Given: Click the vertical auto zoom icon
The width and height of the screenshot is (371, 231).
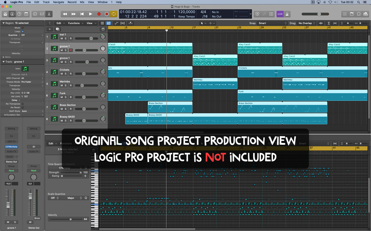Looking at the screenshot, I should point(328,23).
